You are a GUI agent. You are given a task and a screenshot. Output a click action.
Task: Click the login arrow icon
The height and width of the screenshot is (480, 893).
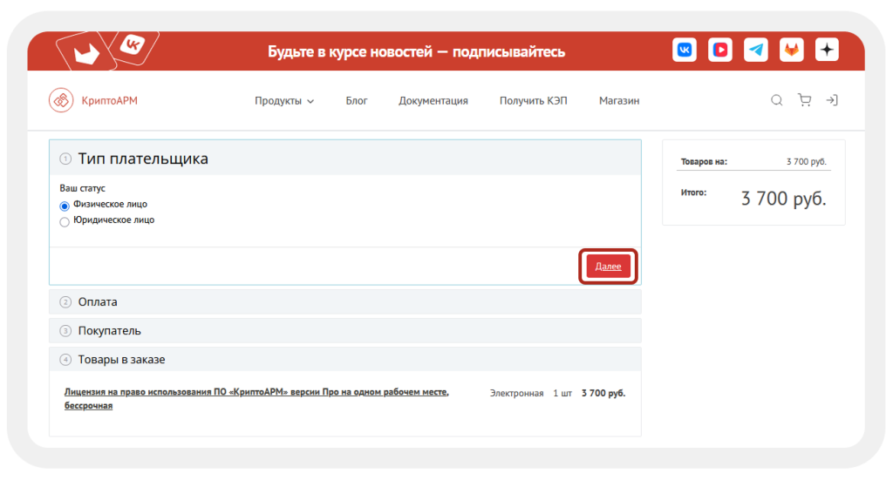pos(832,100)
